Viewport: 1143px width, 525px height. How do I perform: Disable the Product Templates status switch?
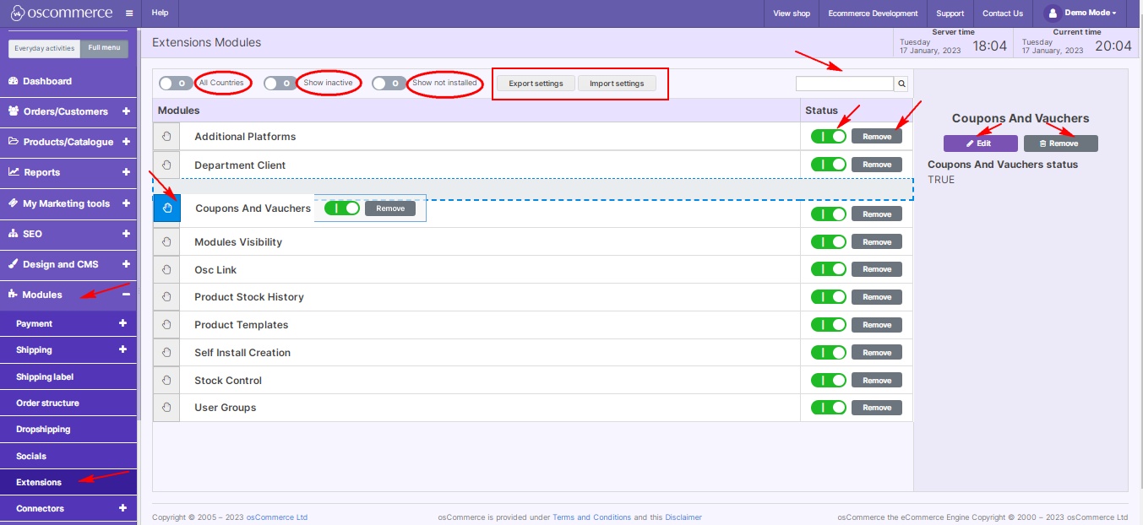point(828,325)
